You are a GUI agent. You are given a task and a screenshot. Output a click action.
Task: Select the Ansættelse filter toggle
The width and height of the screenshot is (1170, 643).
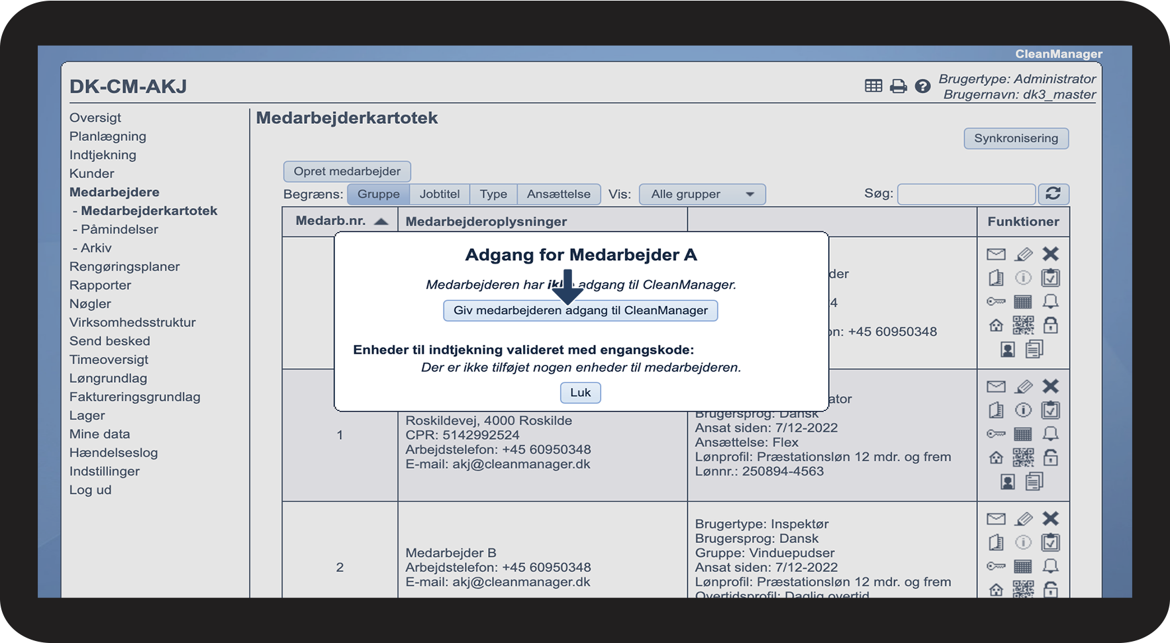tap(559, 194)
